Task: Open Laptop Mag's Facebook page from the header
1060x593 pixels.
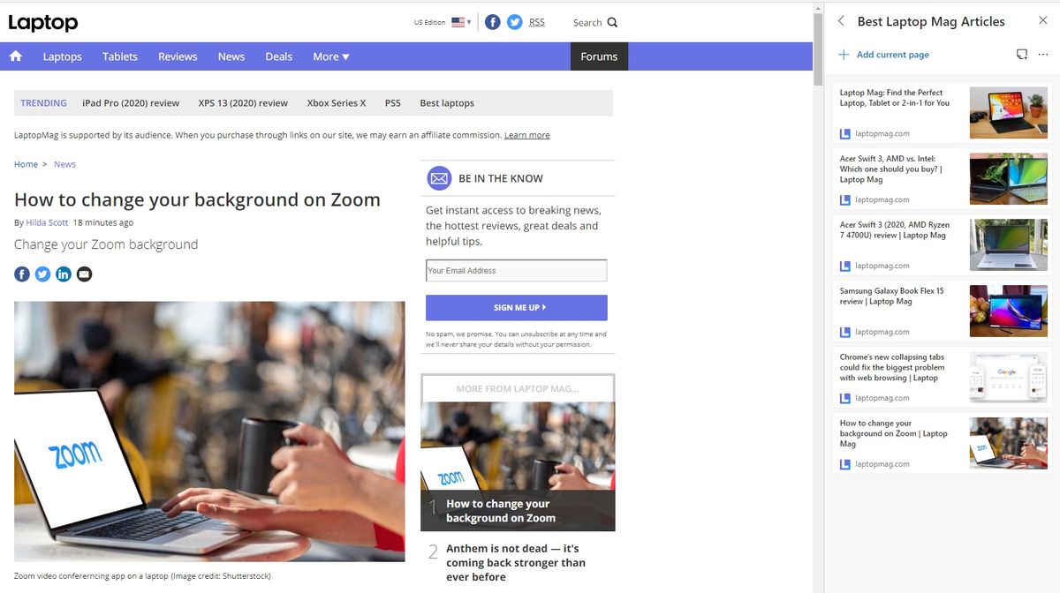Action: pyautogui.click(x=492, y=22)
